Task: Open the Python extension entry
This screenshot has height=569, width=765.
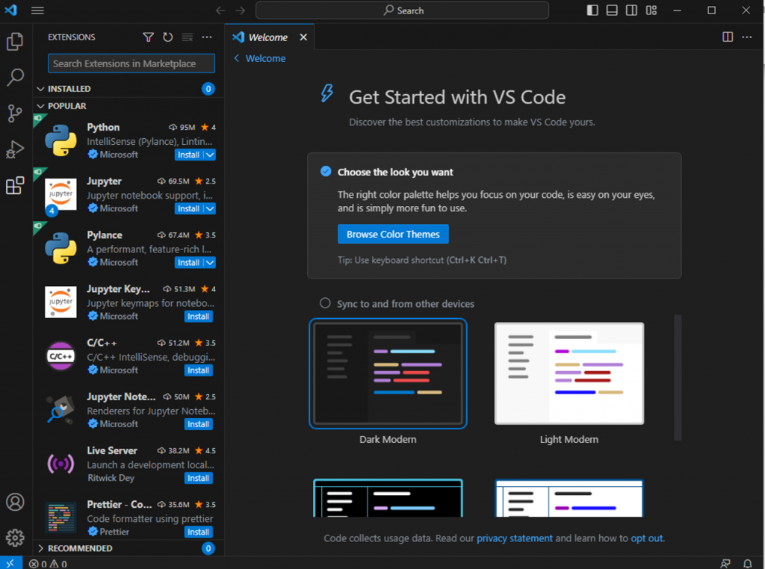Action: tap(128, 141)
